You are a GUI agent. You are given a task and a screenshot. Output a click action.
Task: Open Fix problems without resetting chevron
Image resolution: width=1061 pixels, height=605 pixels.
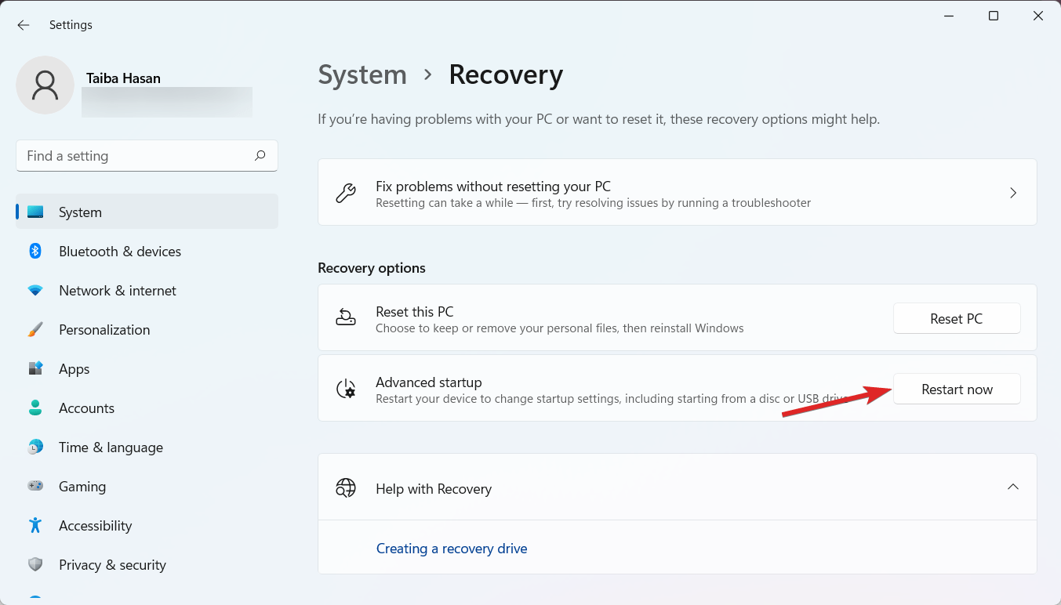1013,193
